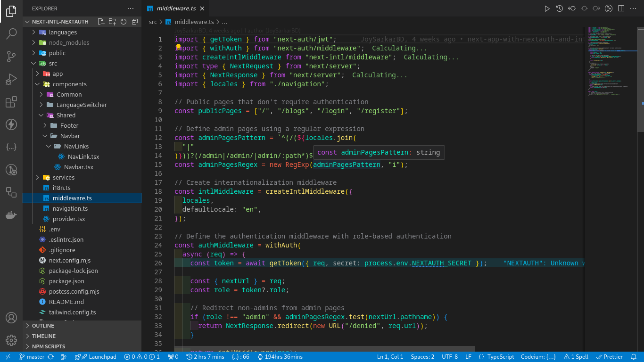This screenshot has width=644, height=362.
Task: Collapse the NEXT-INTL-NEXTAUTH project root
Action: [x=82, y=22]
